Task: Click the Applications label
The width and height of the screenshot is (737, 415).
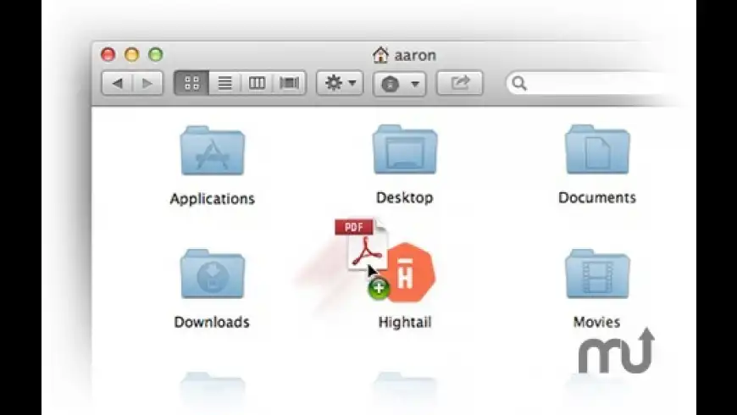Action: coord(213,199)
